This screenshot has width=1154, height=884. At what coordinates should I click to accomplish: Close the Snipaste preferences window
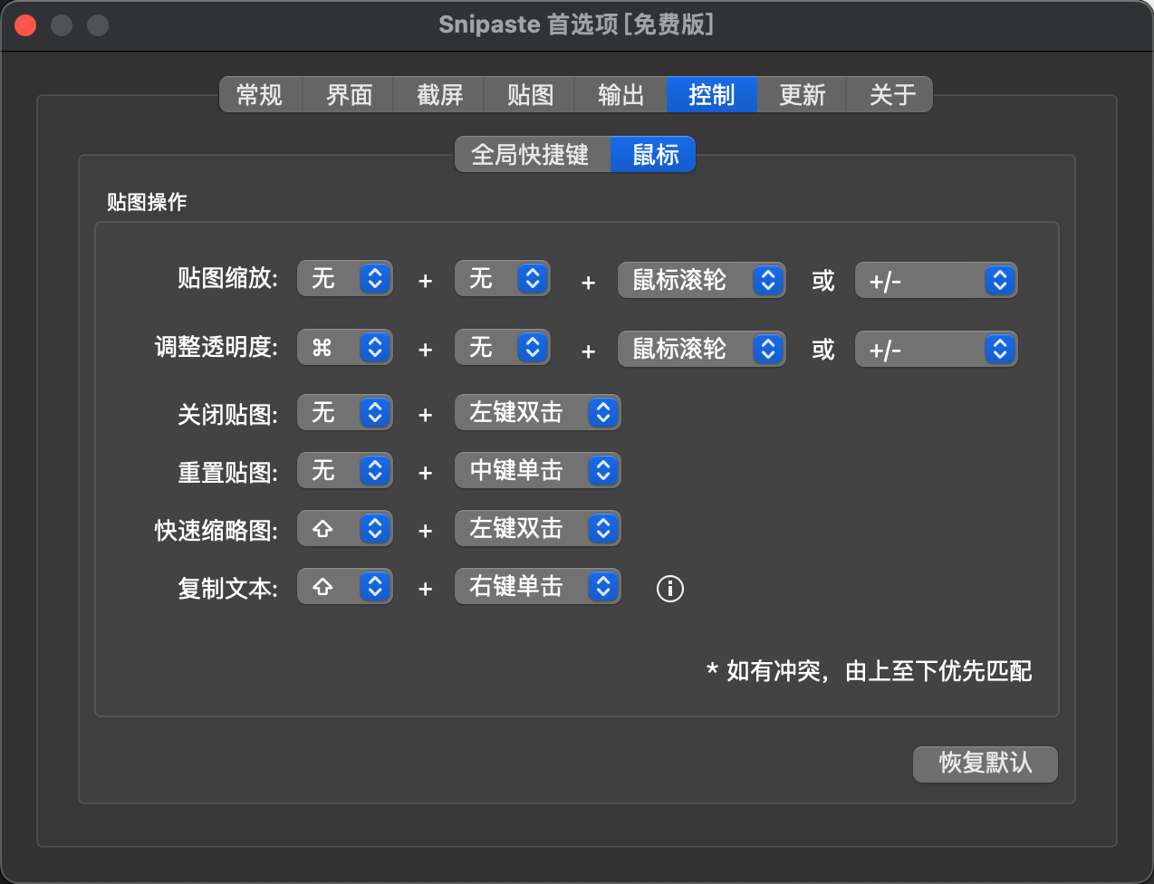(x=25, y=25)
